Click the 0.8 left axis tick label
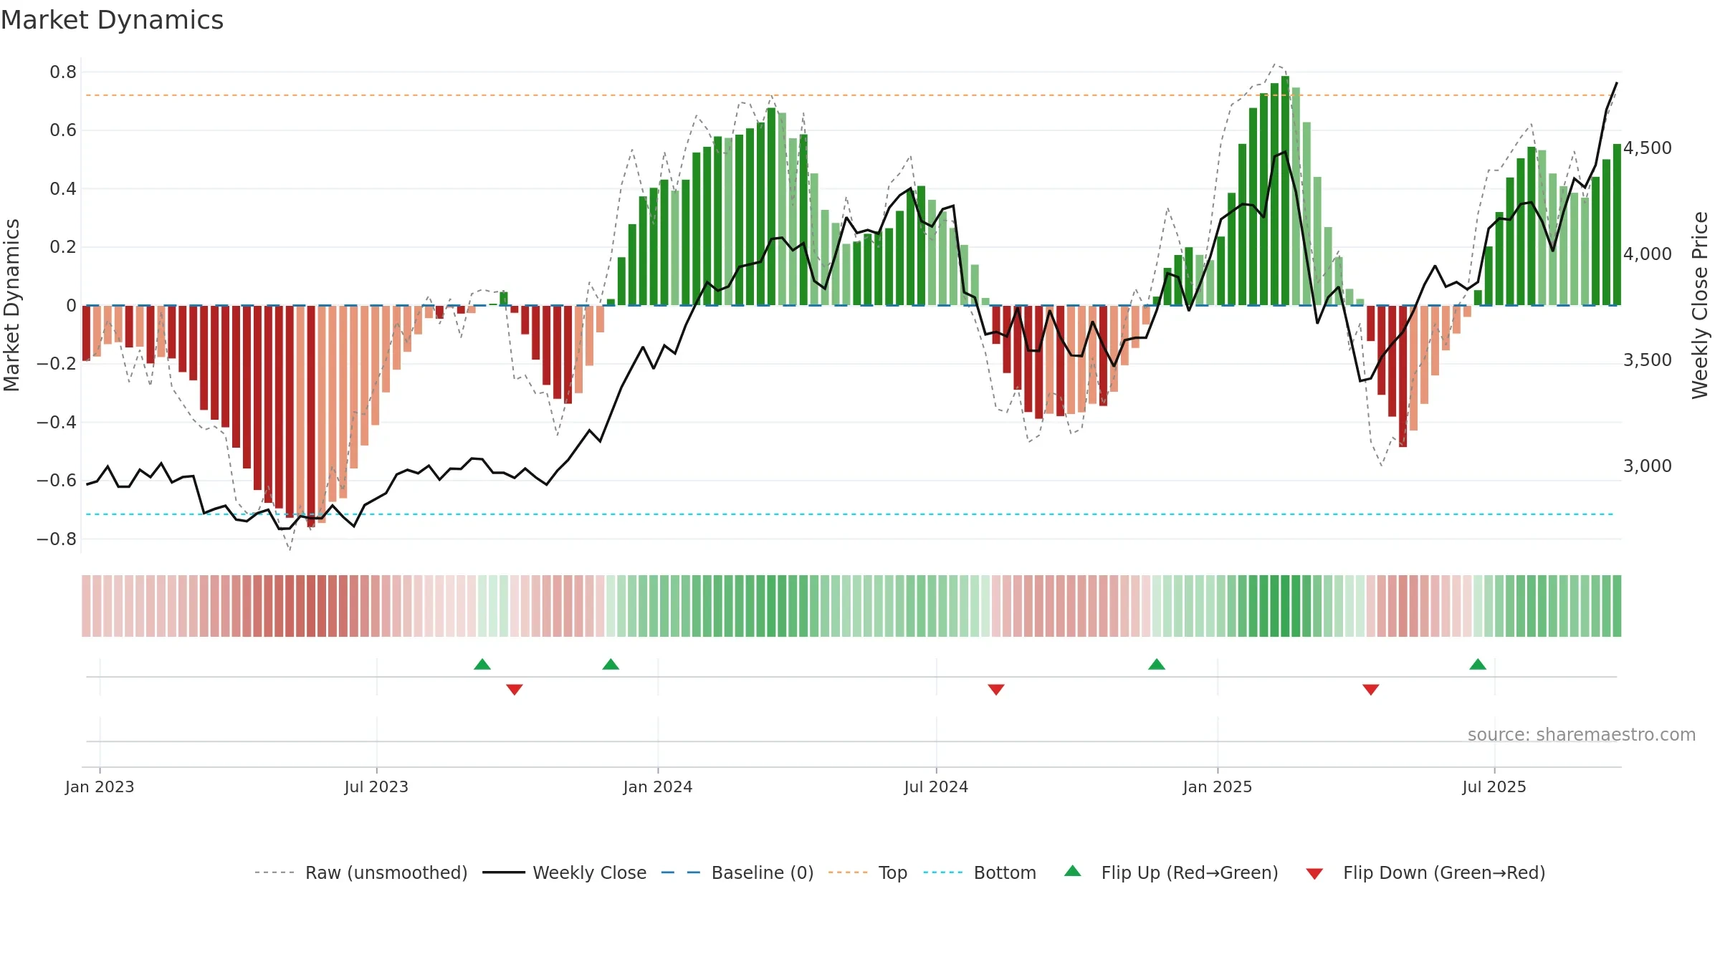 (63, 72)
